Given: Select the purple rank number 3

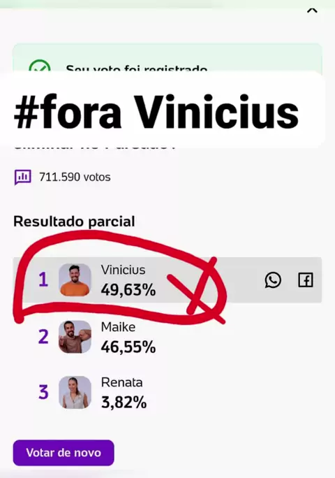Looking at the screenshot, I should coord(43,392).
